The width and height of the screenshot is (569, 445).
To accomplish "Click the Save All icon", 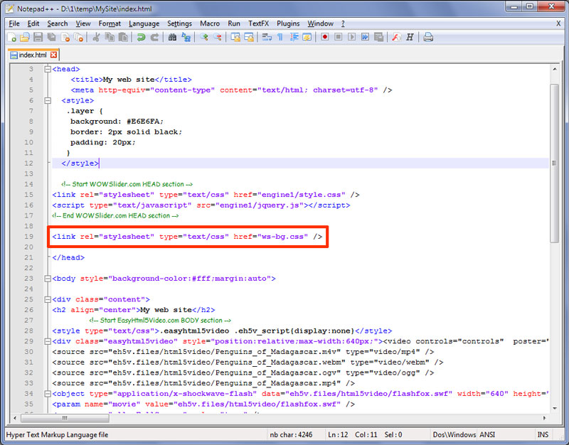I will coord(52,37).
